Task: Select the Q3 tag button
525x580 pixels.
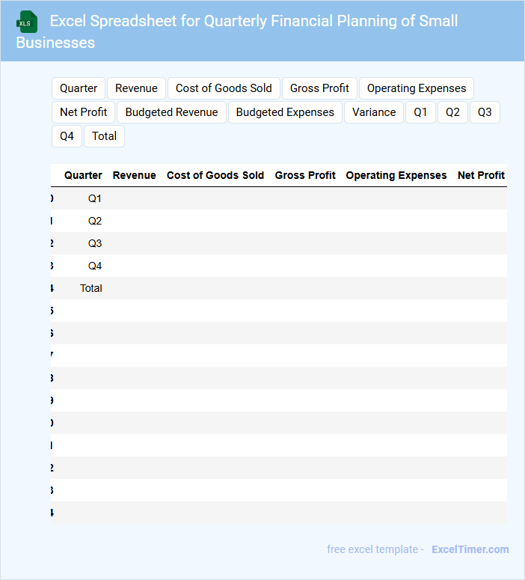Action: pyautogui.click(x=485, y=112)
